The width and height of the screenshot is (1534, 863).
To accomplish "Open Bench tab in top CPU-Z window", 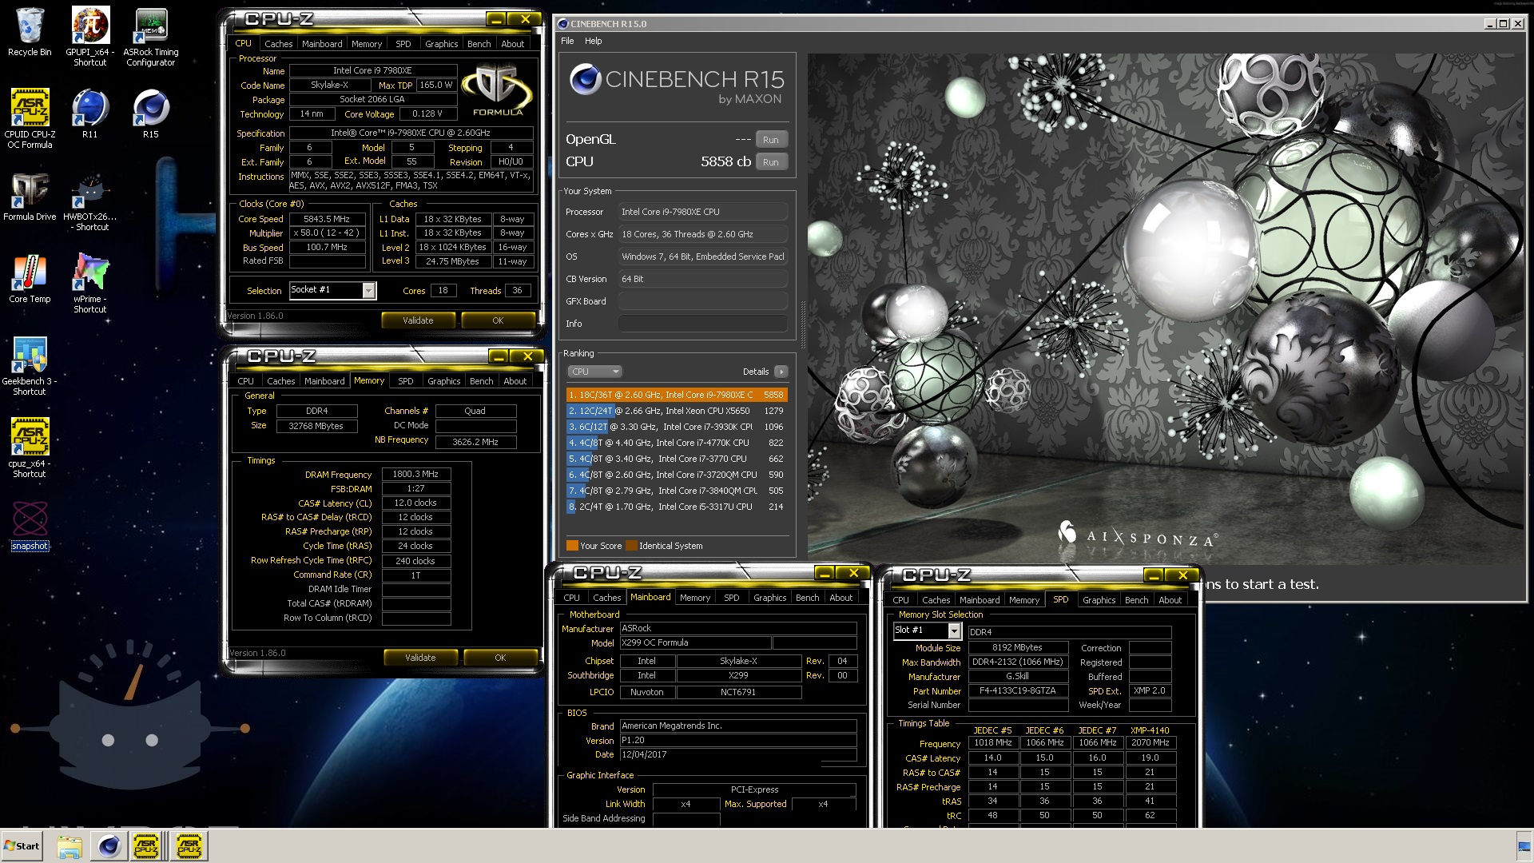I will point(479,44).
